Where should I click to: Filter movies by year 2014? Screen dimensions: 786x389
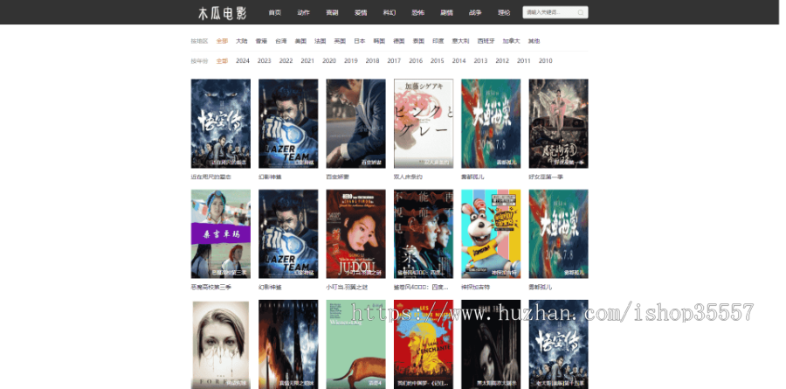458,60
